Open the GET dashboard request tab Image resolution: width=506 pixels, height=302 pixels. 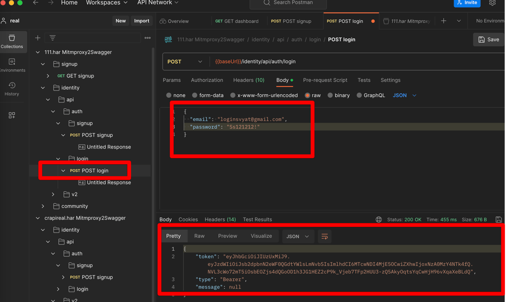(x=237, y=21)
